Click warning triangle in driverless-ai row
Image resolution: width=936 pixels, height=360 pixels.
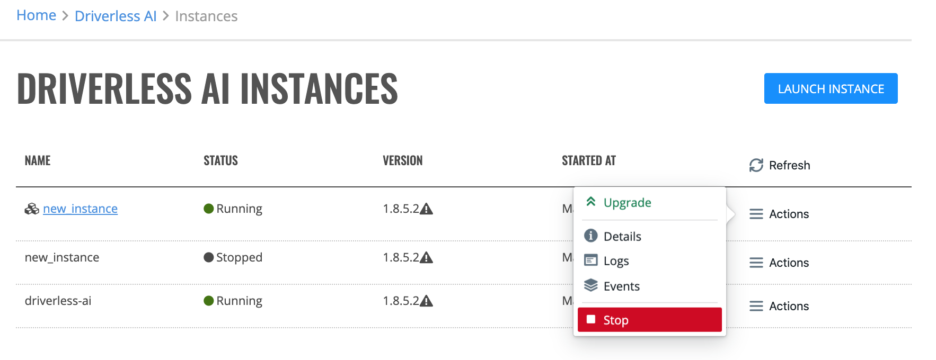pos(427,301)
